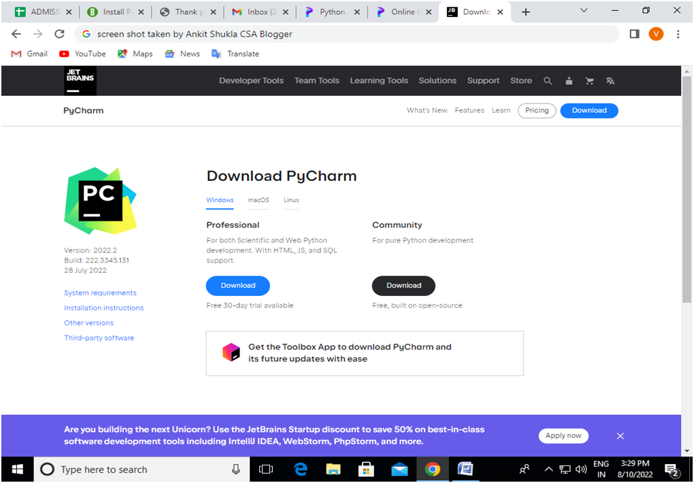Open Solutions menu

437,80
